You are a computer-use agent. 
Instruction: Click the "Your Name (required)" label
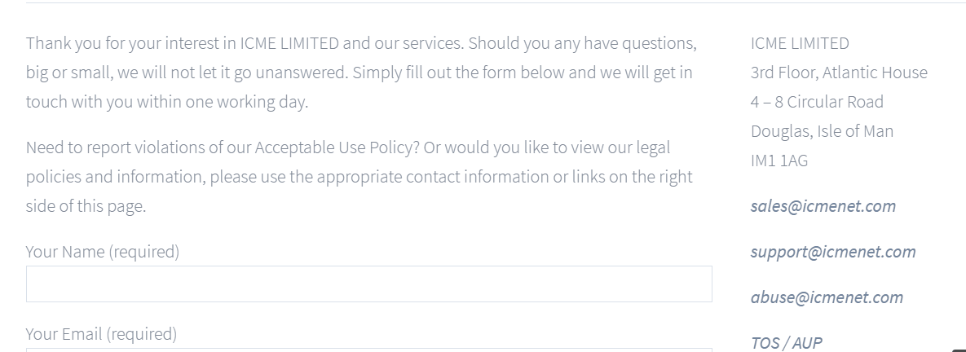coord(102,252)
